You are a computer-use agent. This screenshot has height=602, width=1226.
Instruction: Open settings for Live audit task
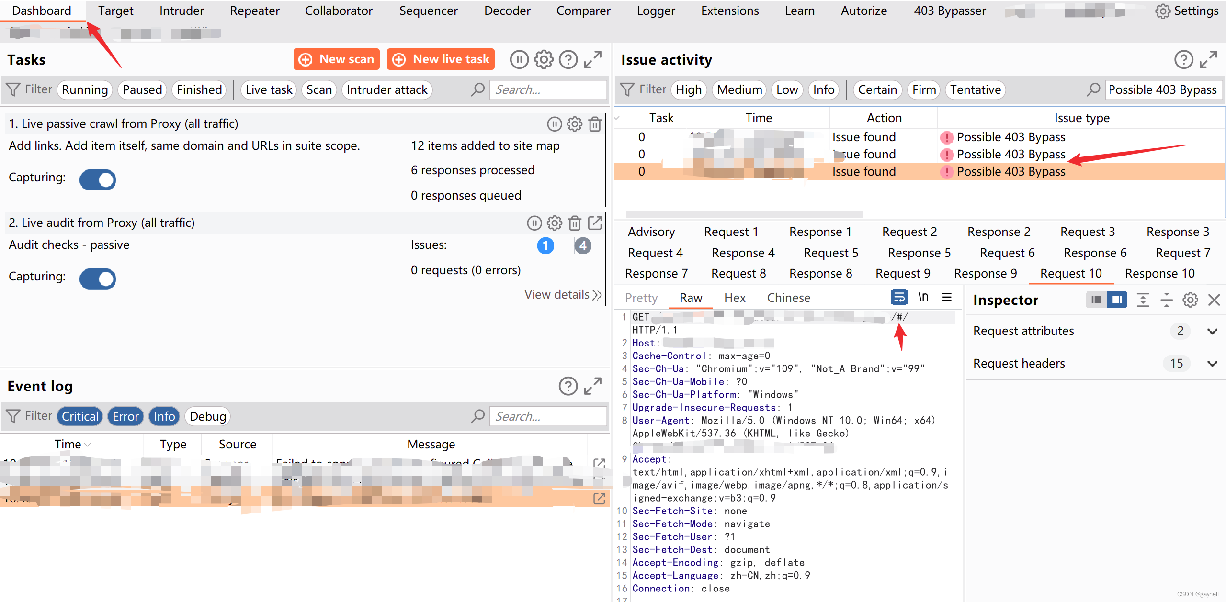pyautogui.click(x=555, y=223)
